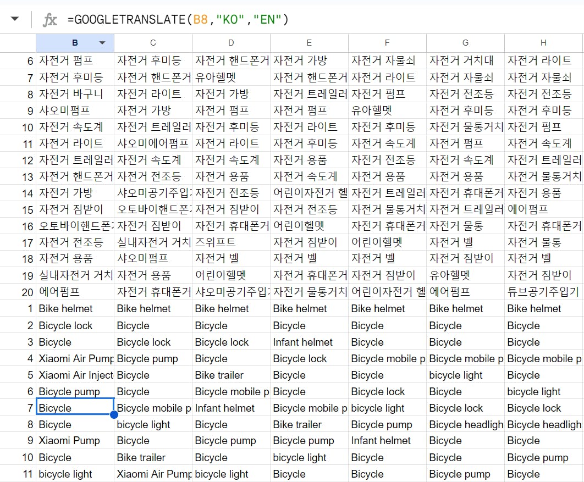Select column G header
This screenshot has width=584, height=482.
tap(465, 43)
